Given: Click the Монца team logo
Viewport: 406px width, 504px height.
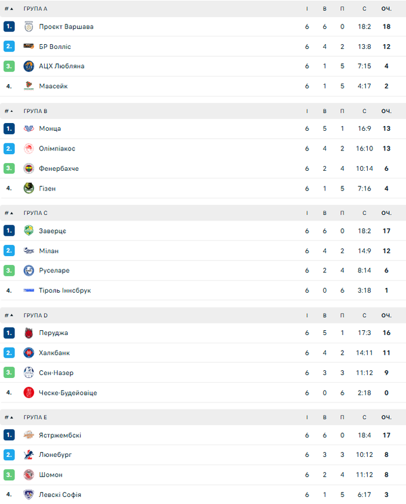Looking at the screenshot, I should tap(29, 128).
